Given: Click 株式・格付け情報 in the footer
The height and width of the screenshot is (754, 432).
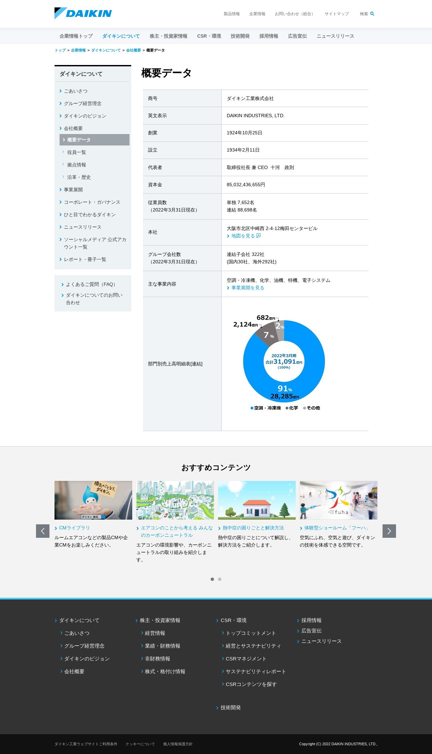Looking at the screenshot, I should [x=165, y=671].
